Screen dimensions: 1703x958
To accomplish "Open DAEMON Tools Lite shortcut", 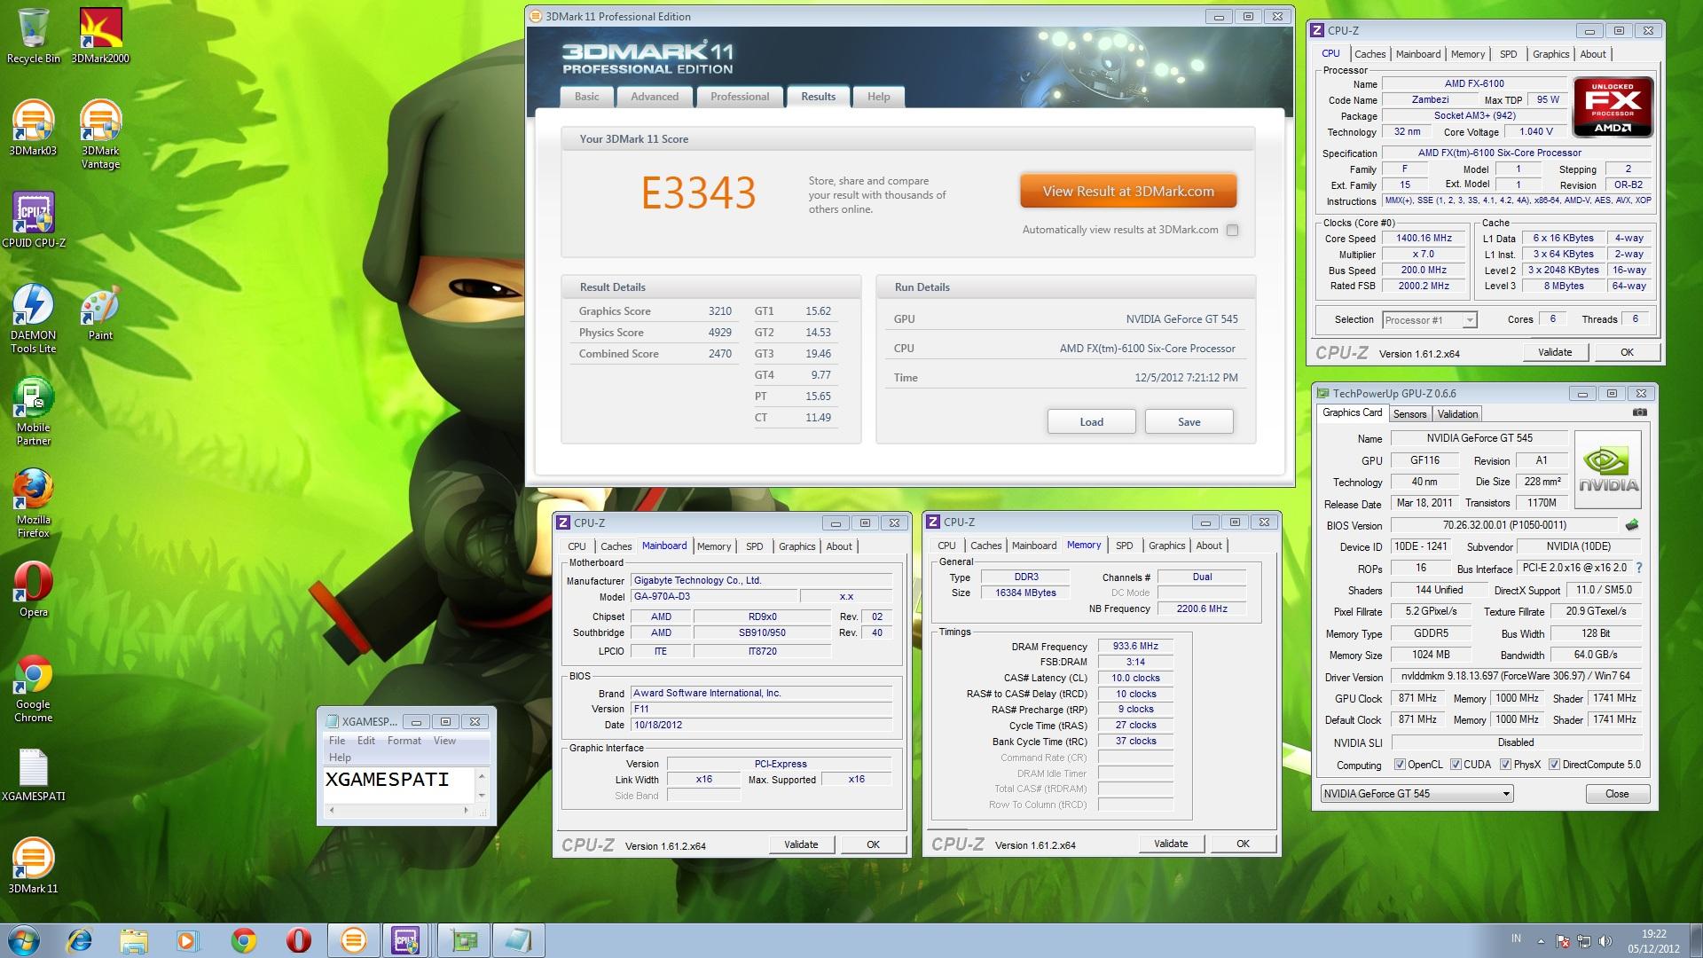I will point(33,318).
